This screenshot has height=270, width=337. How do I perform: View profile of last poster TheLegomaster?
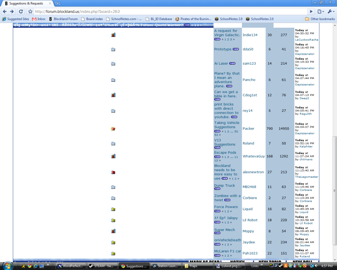click(306, 177)
